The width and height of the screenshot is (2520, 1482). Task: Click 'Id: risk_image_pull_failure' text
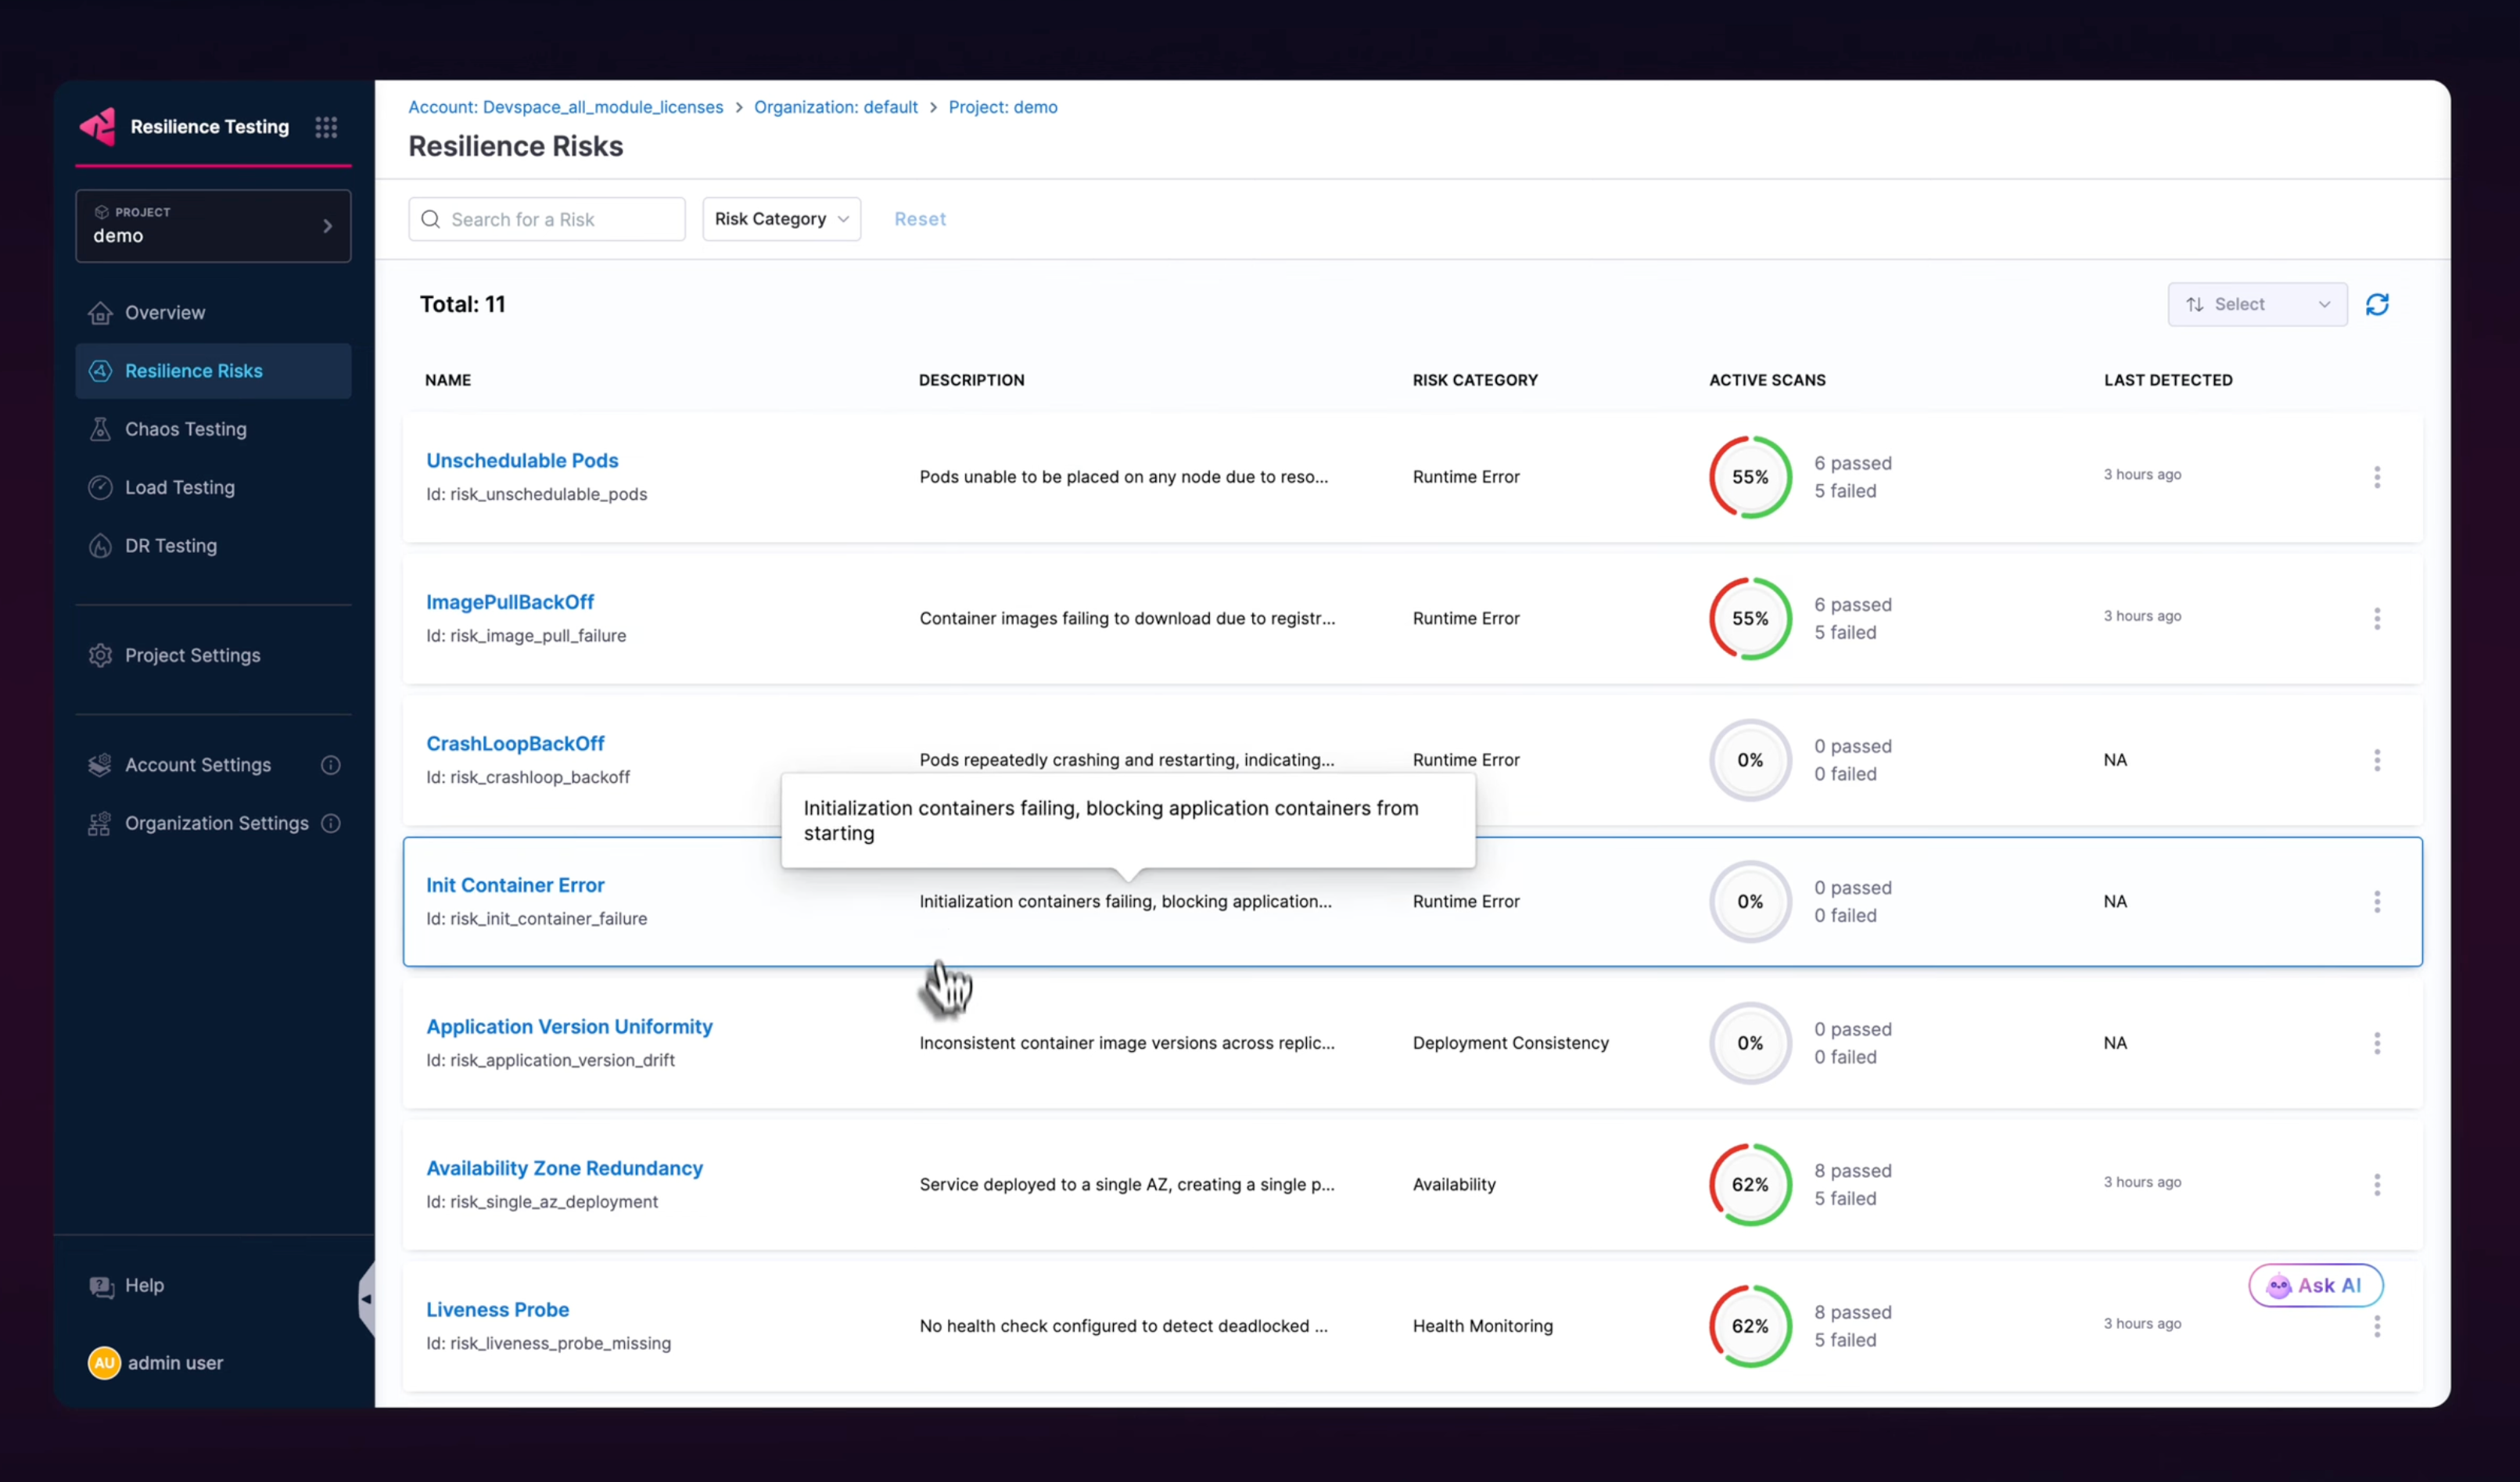[526, 636]
